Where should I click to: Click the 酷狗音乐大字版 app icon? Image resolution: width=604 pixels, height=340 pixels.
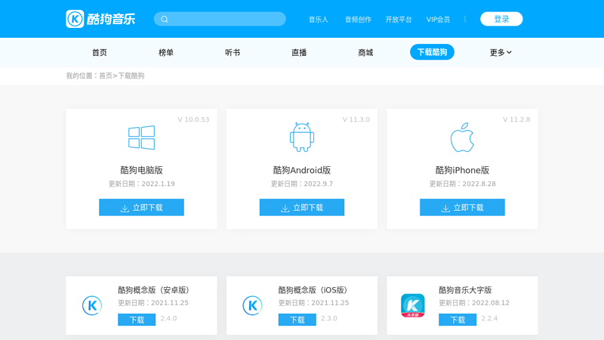(x=413, y=305)
